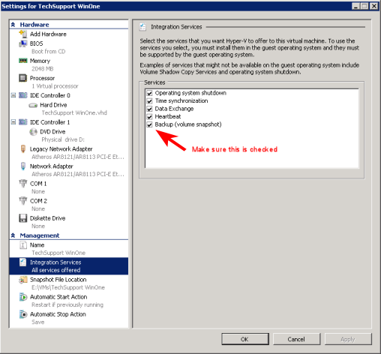Click OK to save settings
This screenshot has height=354, width=381.
click(245, 339)
